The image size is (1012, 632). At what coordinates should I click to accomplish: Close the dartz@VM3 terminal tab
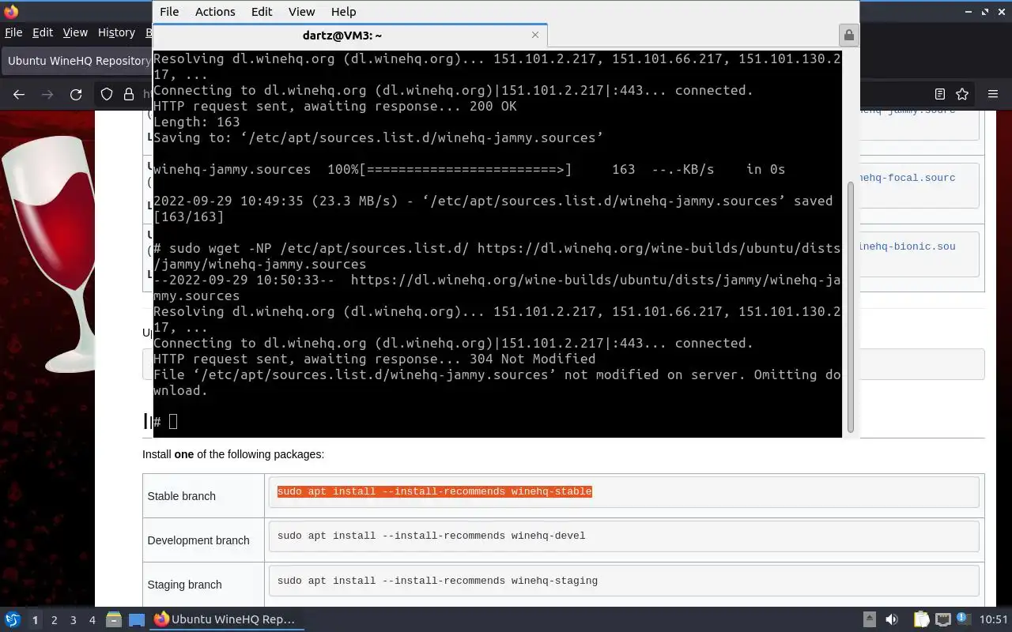[x=535, y=35]
